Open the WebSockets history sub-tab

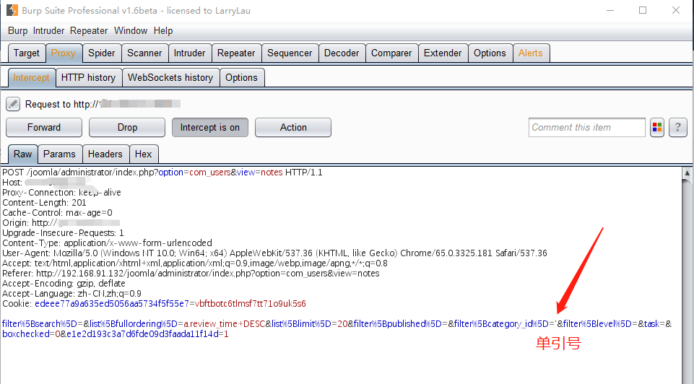point(170,77)
